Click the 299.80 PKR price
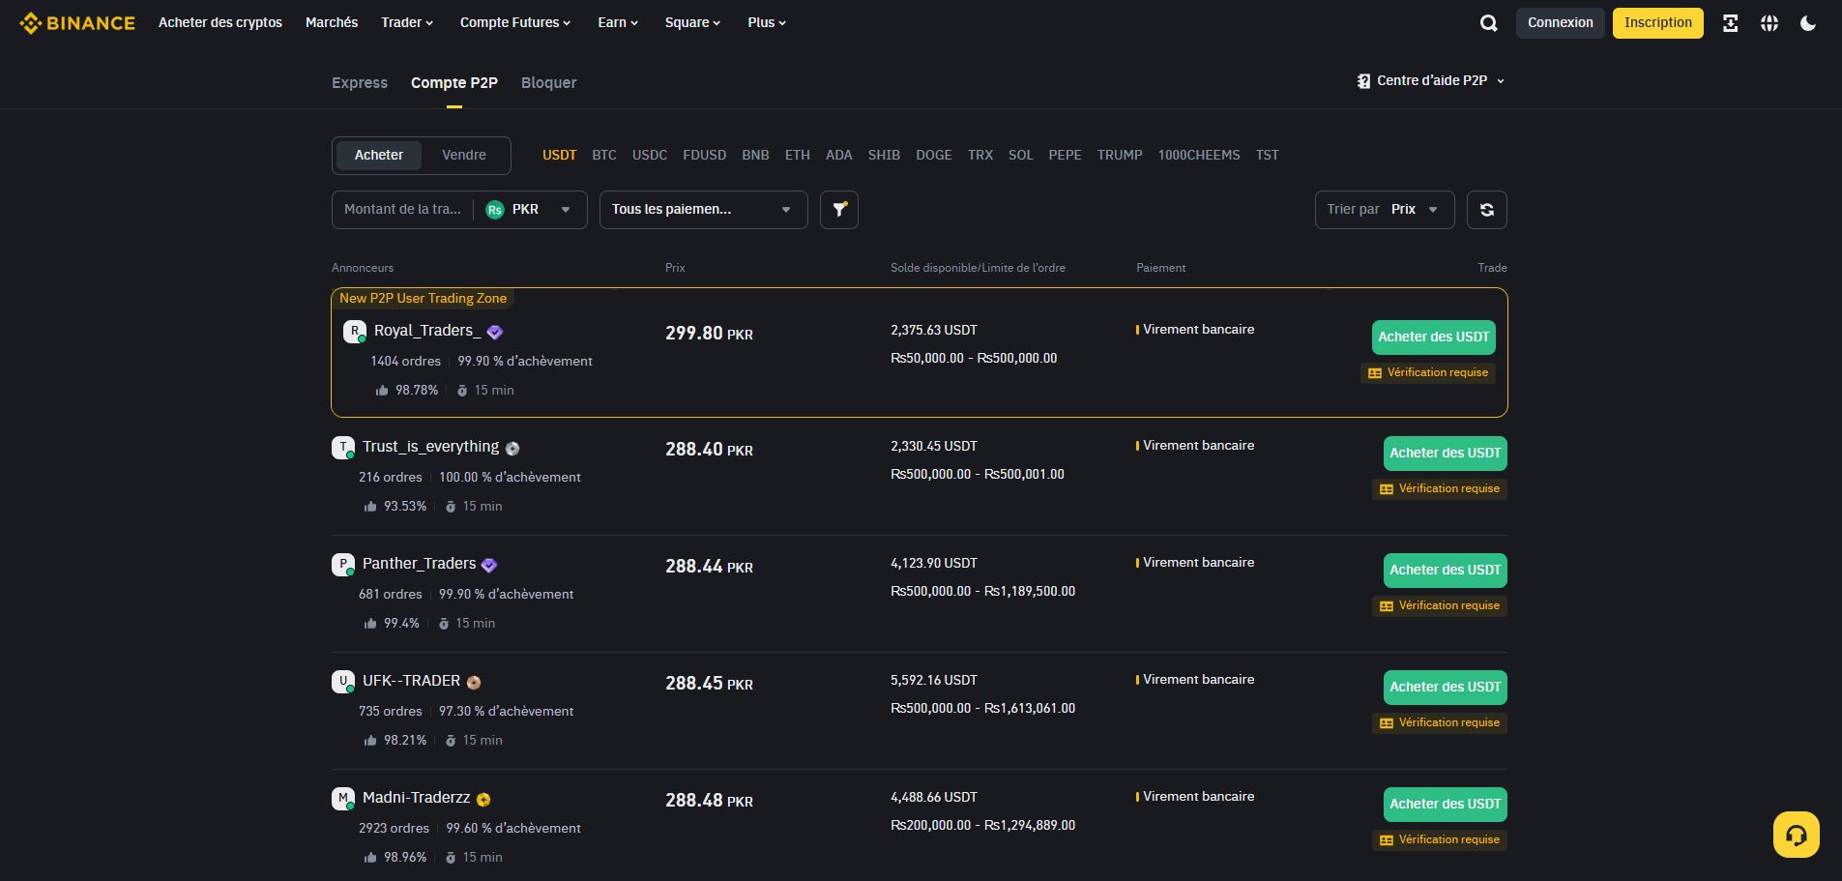1842x881 pixels. click(709, 334)
